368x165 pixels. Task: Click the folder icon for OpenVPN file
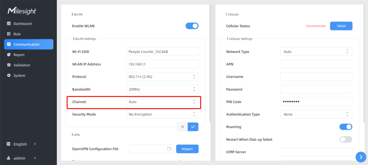tap(169, 149)
